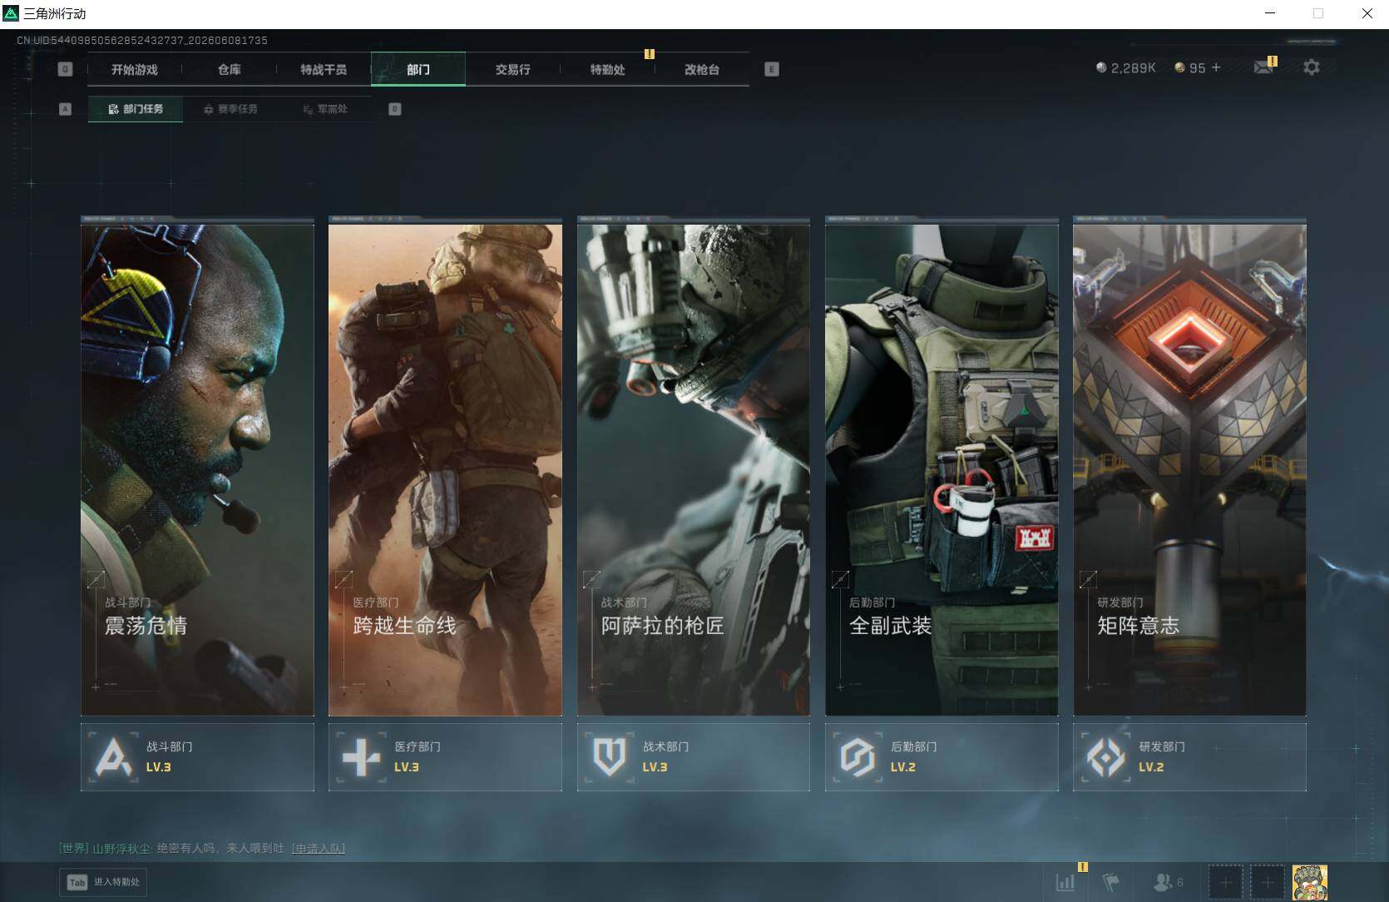The width and height of the screenshot is (1389, 902).
Task: Click the Q key previous-tab icon
Action: 66,69
